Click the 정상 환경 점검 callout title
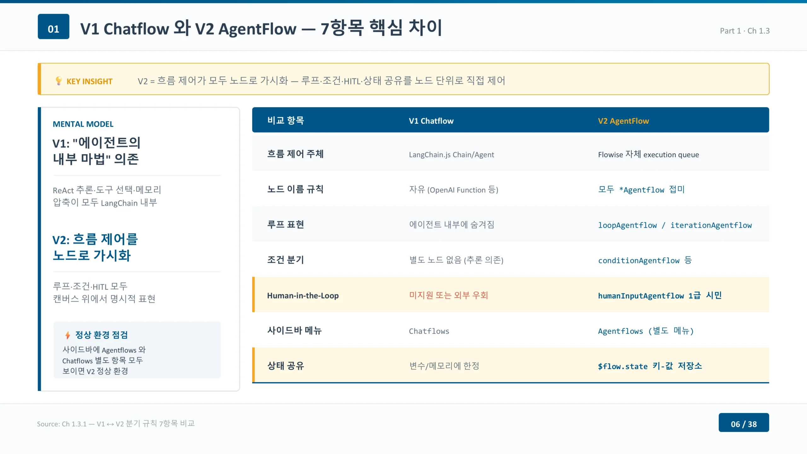 tap(101, 335)
